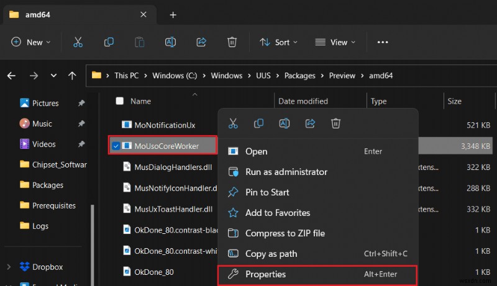Click the Paste icon in the top toolbar
This screenshot has height=286, width=497.
(139, 42)
